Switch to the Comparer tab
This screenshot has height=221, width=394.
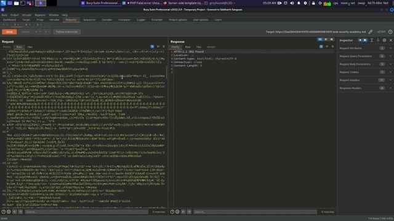coord(124,20)
